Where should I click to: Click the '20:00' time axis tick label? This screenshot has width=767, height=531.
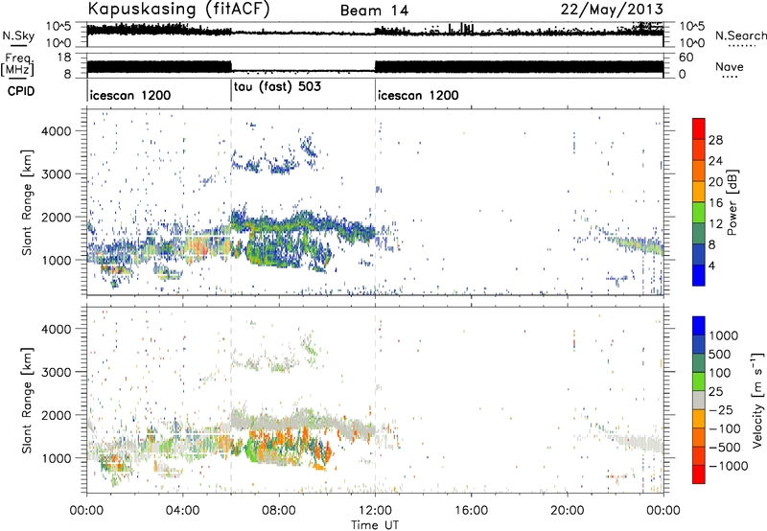coord(568,511)
